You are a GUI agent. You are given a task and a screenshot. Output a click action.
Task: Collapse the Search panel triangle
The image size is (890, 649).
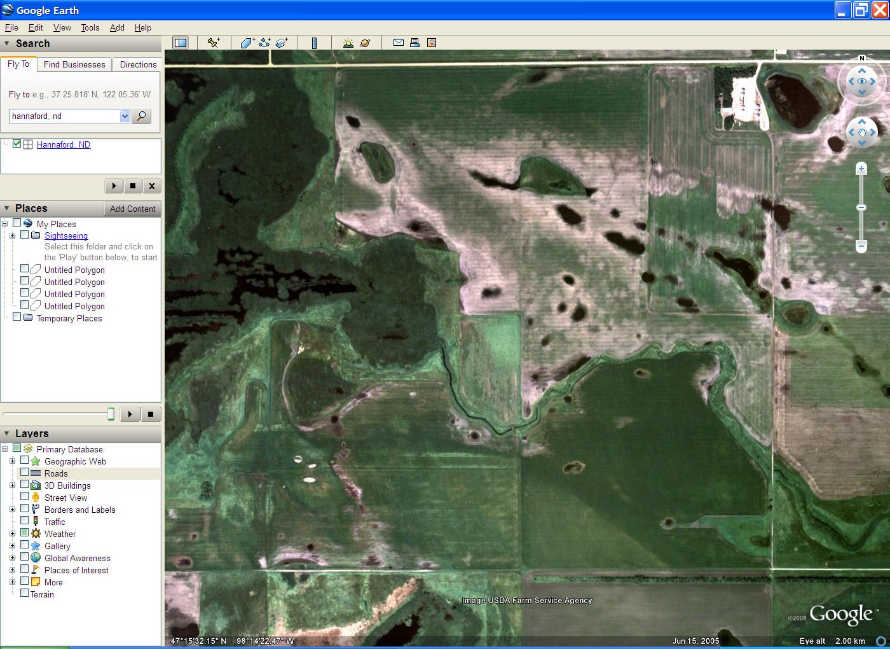tap(7, 44)
